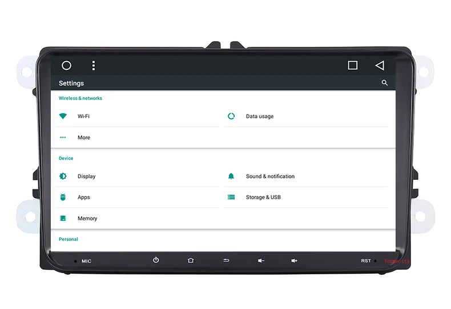Image resolution: width=451 pixels, height=309 pixels.
Task: Search settings with the magnifier icon
Action: [385, 83]
